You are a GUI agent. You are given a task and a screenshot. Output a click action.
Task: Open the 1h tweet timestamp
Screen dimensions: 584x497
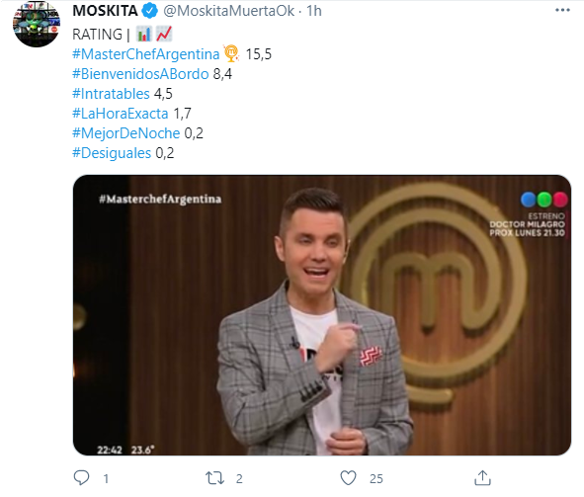coord(314,11)
